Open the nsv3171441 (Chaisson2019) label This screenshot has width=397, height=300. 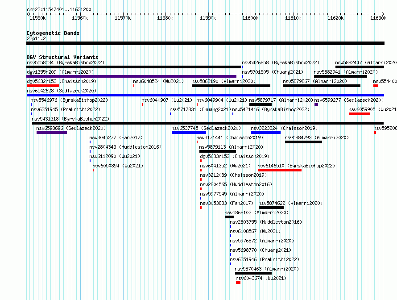[x=230, y=137]
